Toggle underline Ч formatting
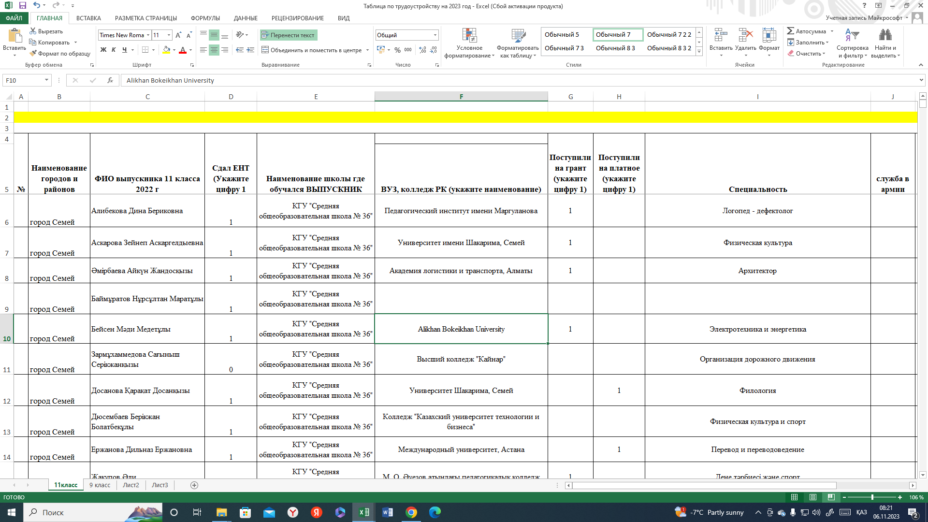This screenshot has width=928, height=522. tap(125, 50)
